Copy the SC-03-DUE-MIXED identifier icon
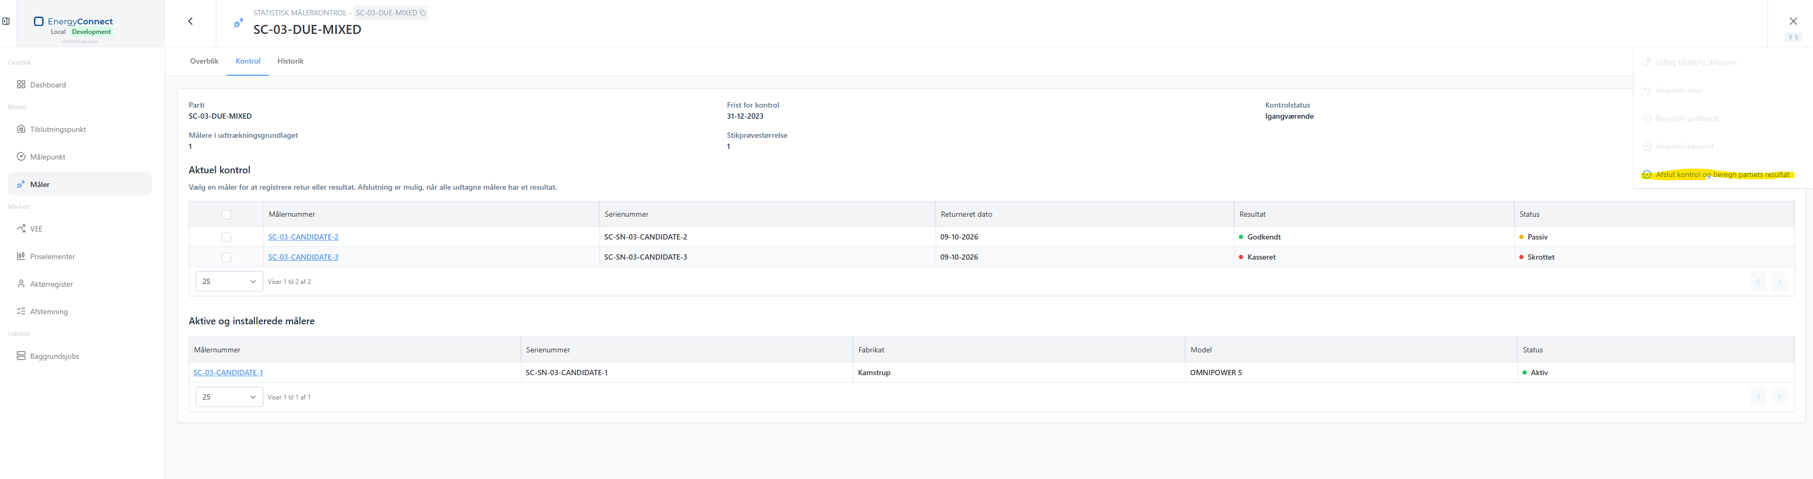The height and width of the screenshot is (479, 1813). pos(423,13)
